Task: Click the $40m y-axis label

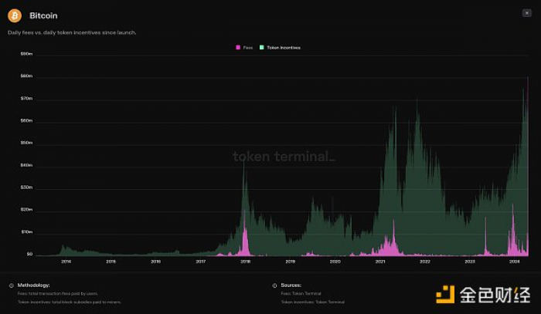Action: 26,165
